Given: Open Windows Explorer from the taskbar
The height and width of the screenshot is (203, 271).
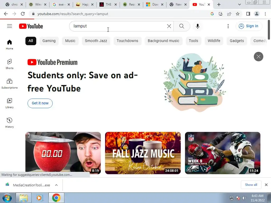Looking at the screenshot, I should tap(24, 198).
